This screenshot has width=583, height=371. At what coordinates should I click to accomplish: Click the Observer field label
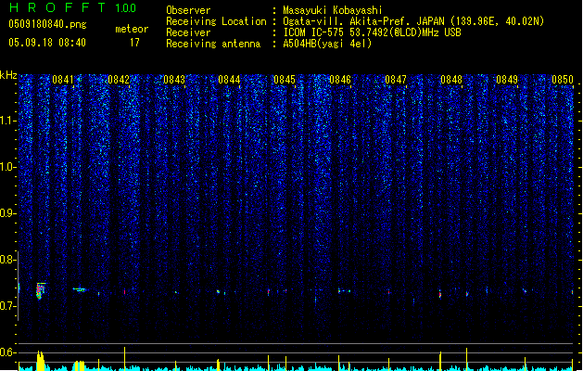[188, 10]
